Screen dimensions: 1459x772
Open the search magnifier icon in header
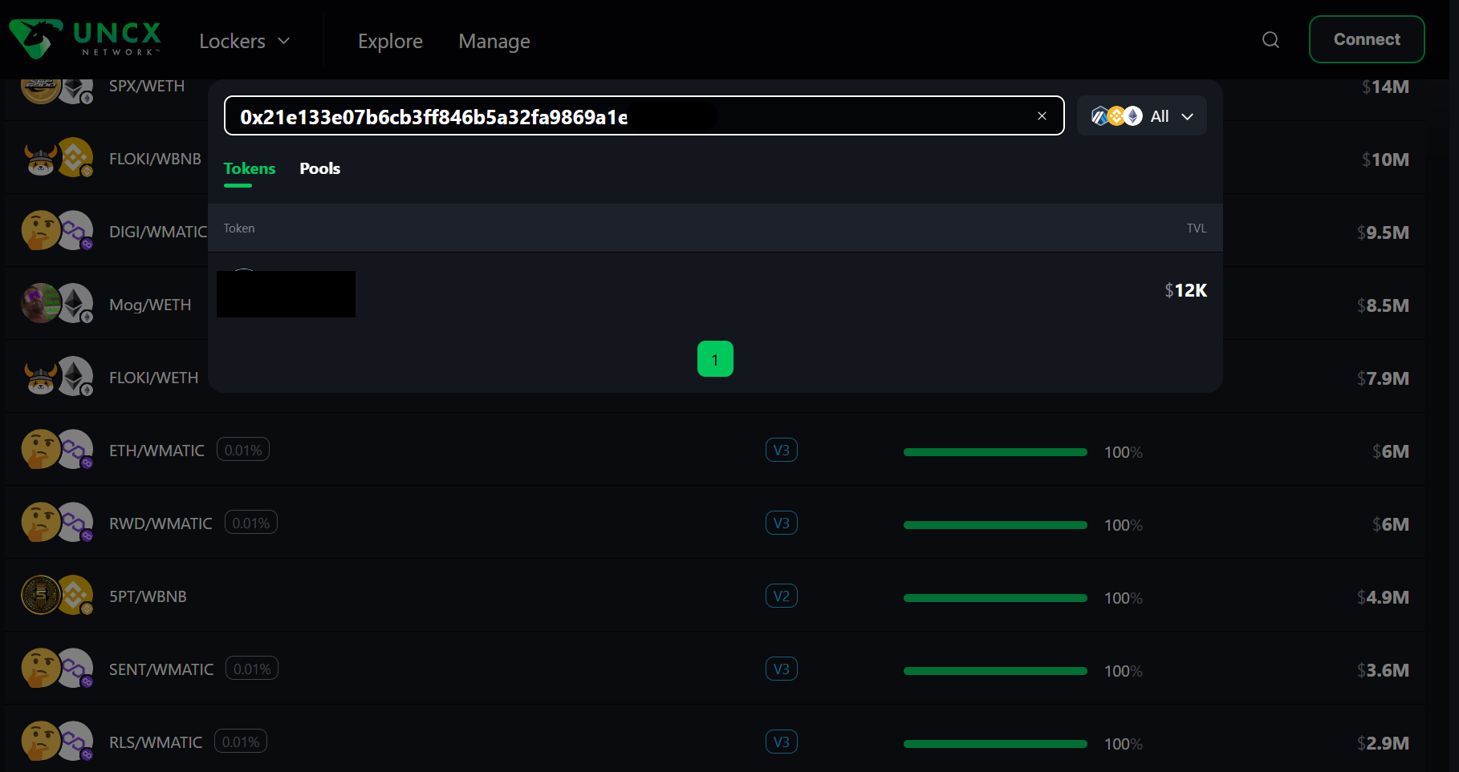[x=1270, y=40]
